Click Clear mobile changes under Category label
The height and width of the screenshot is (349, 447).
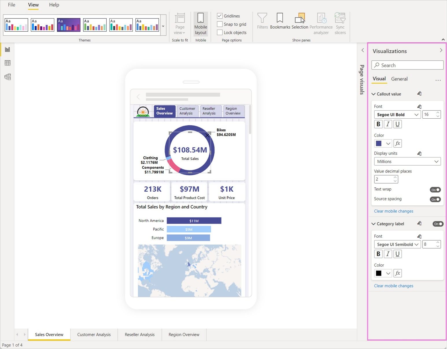[x=394, y=286]
